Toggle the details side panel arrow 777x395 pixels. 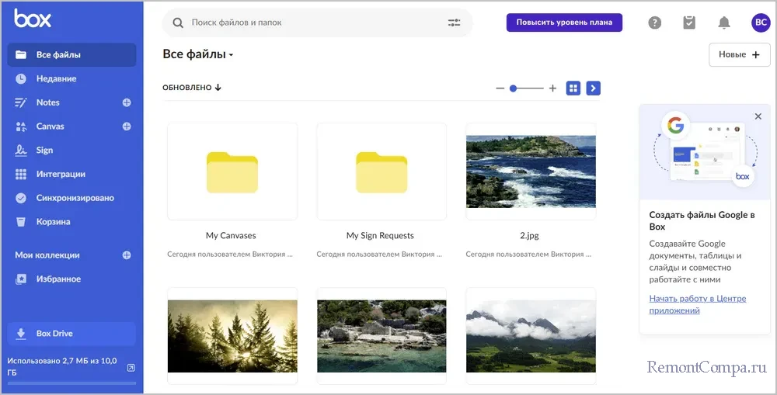pyautogui.click(x=593, y=88)
